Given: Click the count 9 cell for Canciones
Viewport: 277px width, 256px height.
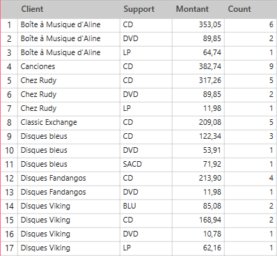Looking at the screenshot, I should 251,67.
